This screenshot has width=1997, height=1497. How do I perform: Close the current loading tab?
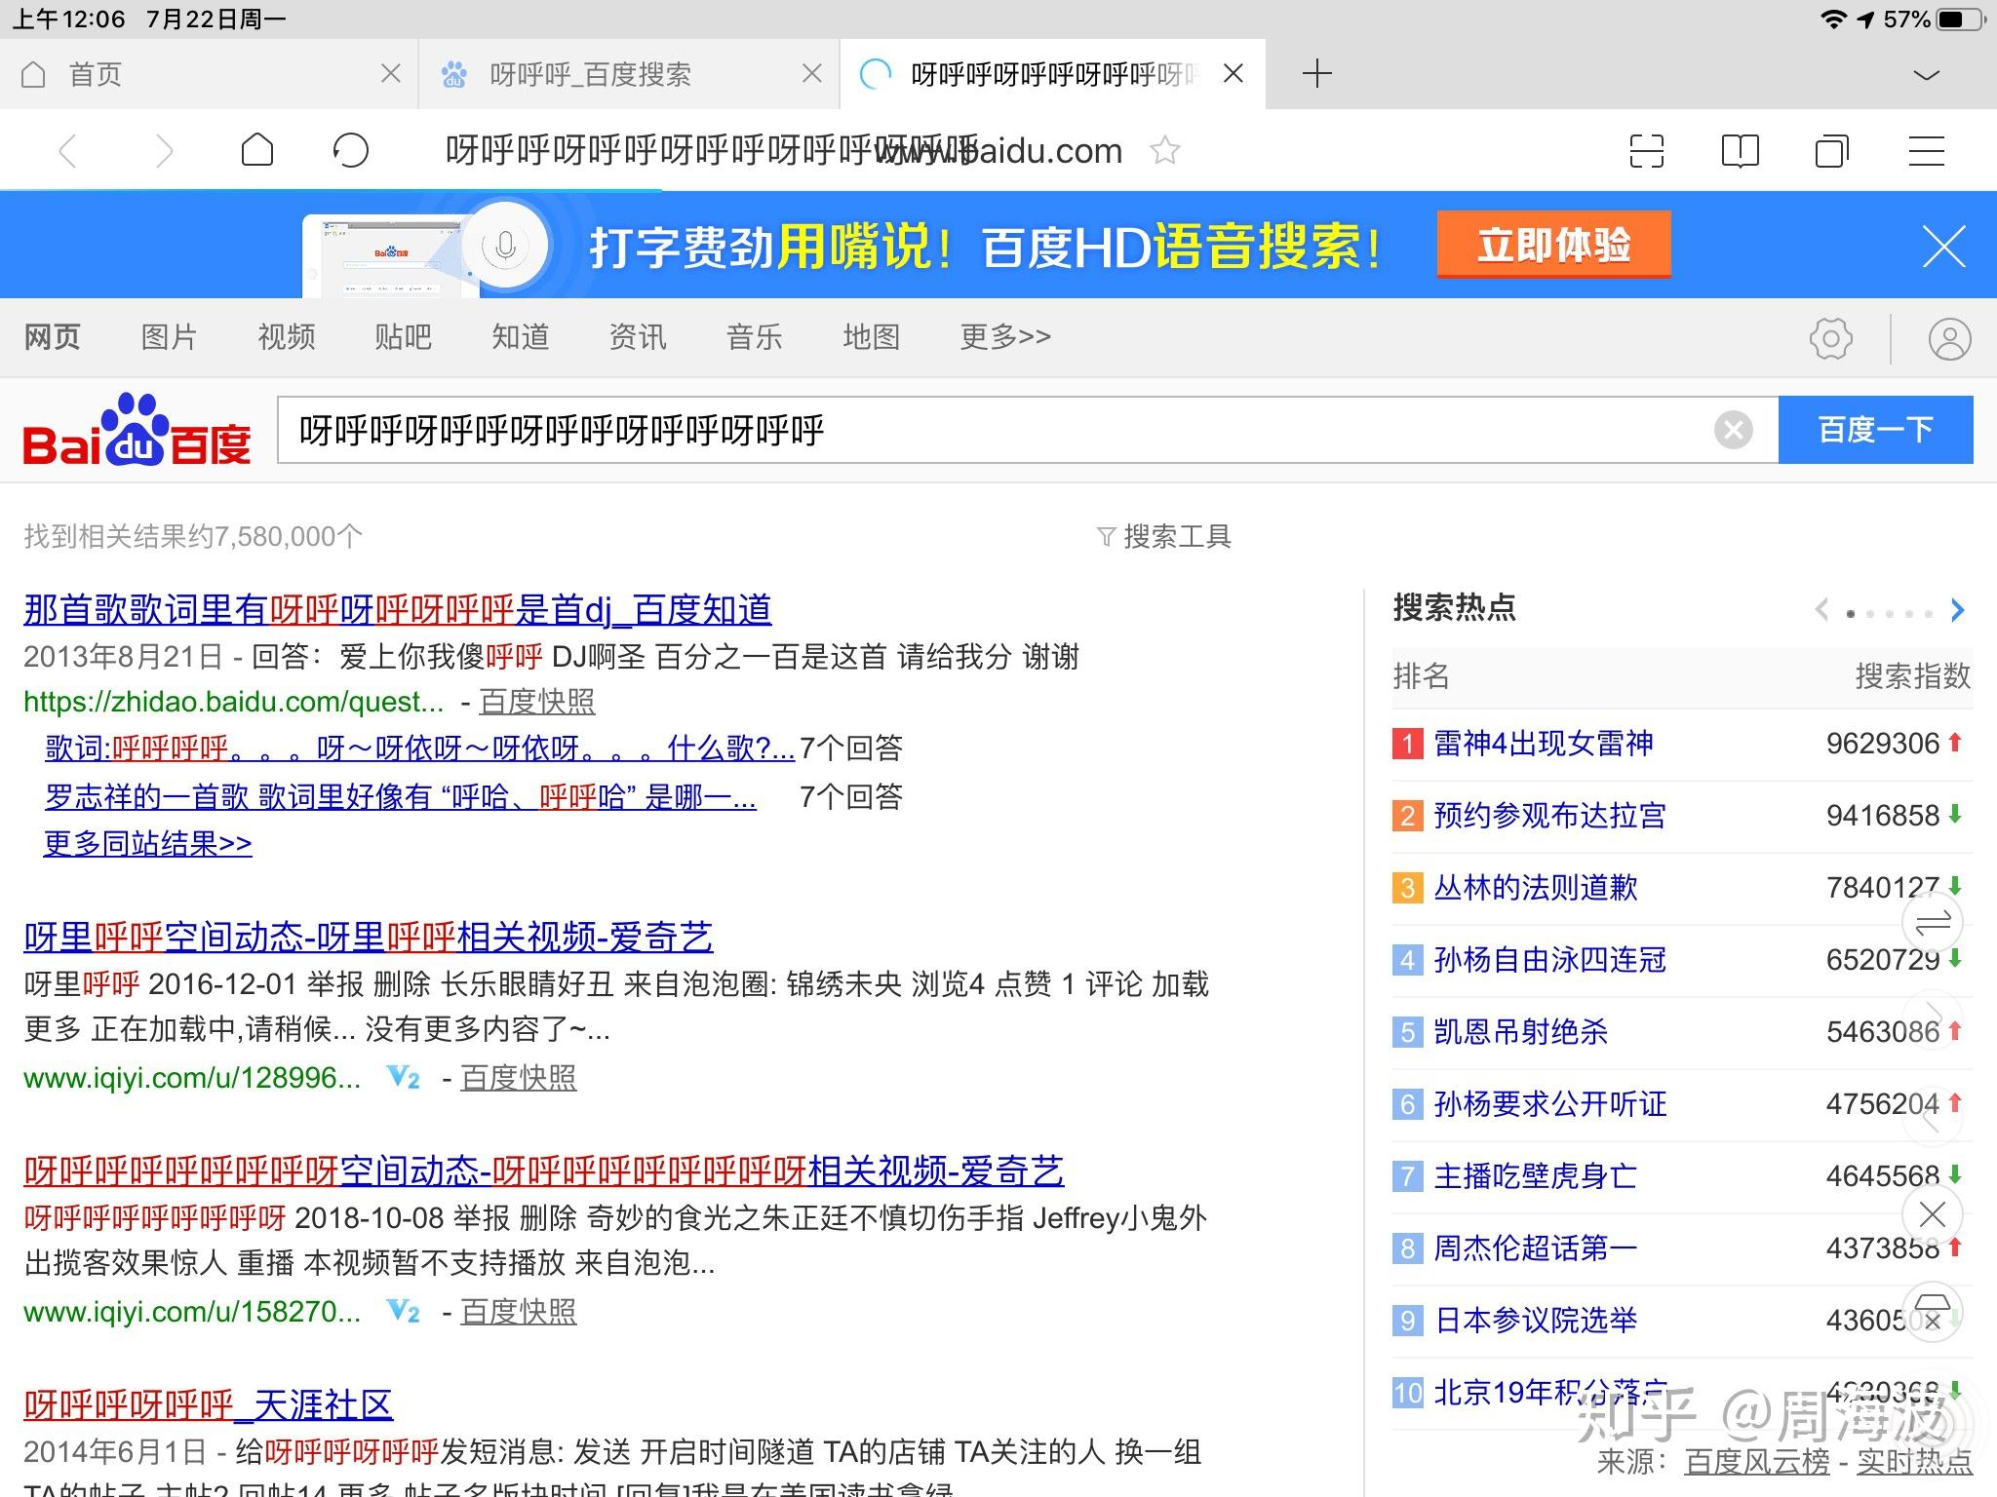pos(1233,73)
